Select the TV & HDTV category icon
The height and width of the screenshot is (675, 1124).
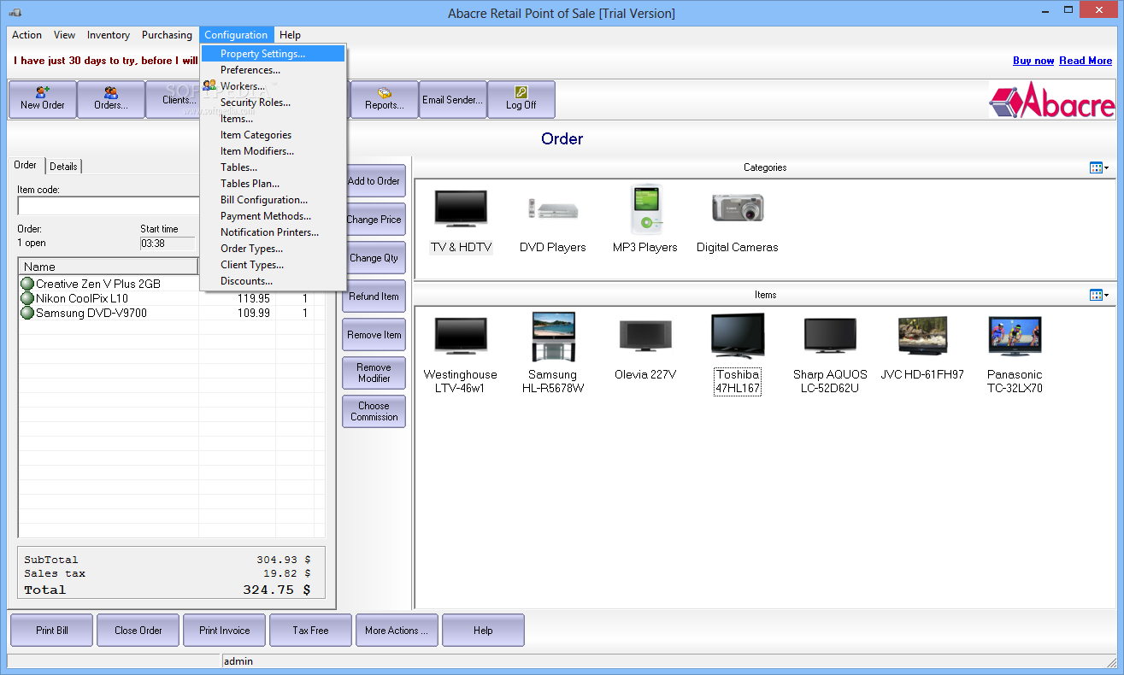pos(461,209)
